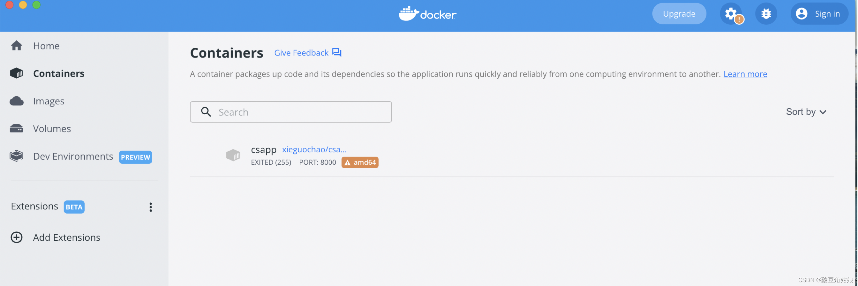Viewport: 858px width, 286px height.
Task: Click the Volumes drive icon
Action: coord(16,129)
